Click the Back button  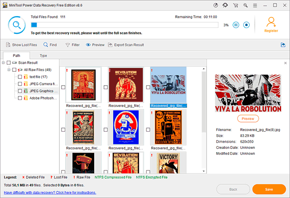point(233,190)
